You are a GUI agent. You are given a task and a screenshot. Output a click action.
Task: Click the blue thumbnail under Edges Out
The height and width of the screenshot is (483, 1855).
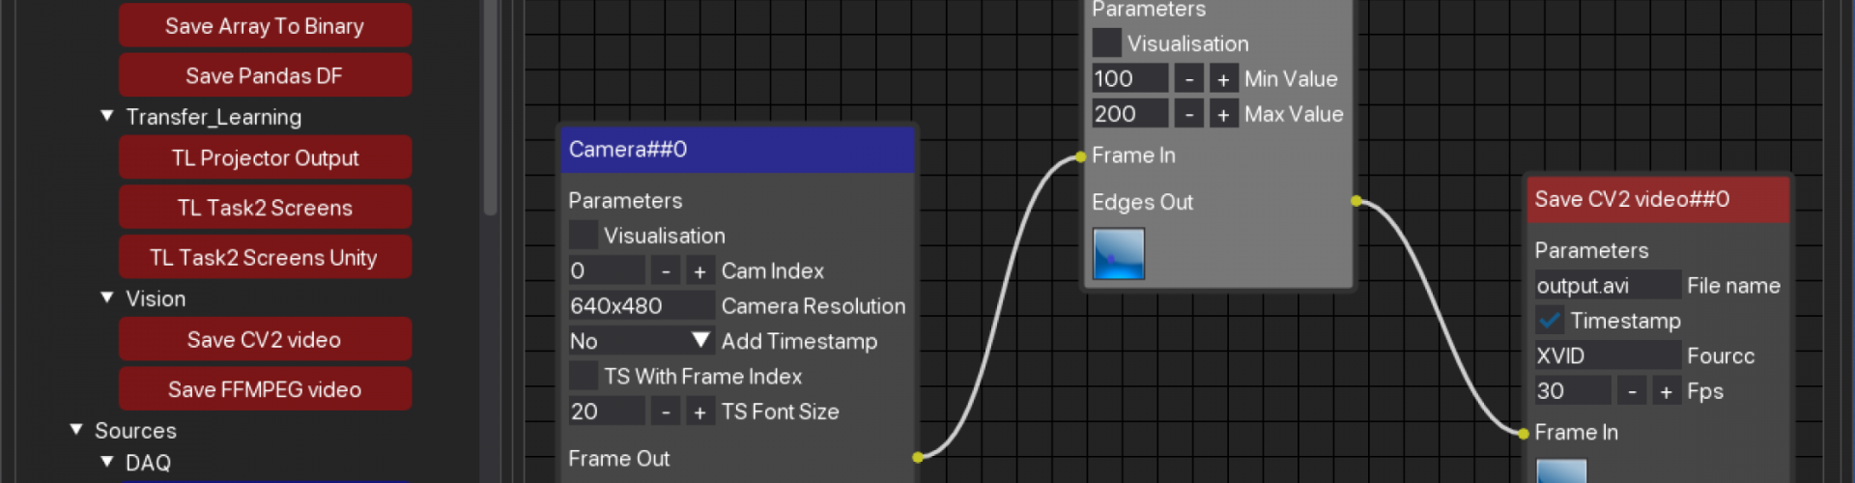[x=1118, y=254]
